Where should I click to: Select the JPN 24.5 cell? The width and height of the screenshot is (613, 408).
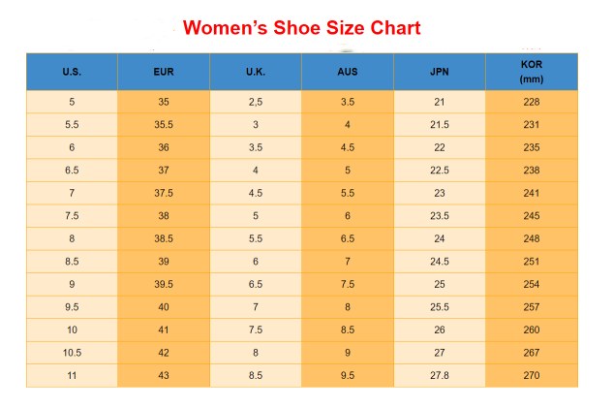pos(440,262)
